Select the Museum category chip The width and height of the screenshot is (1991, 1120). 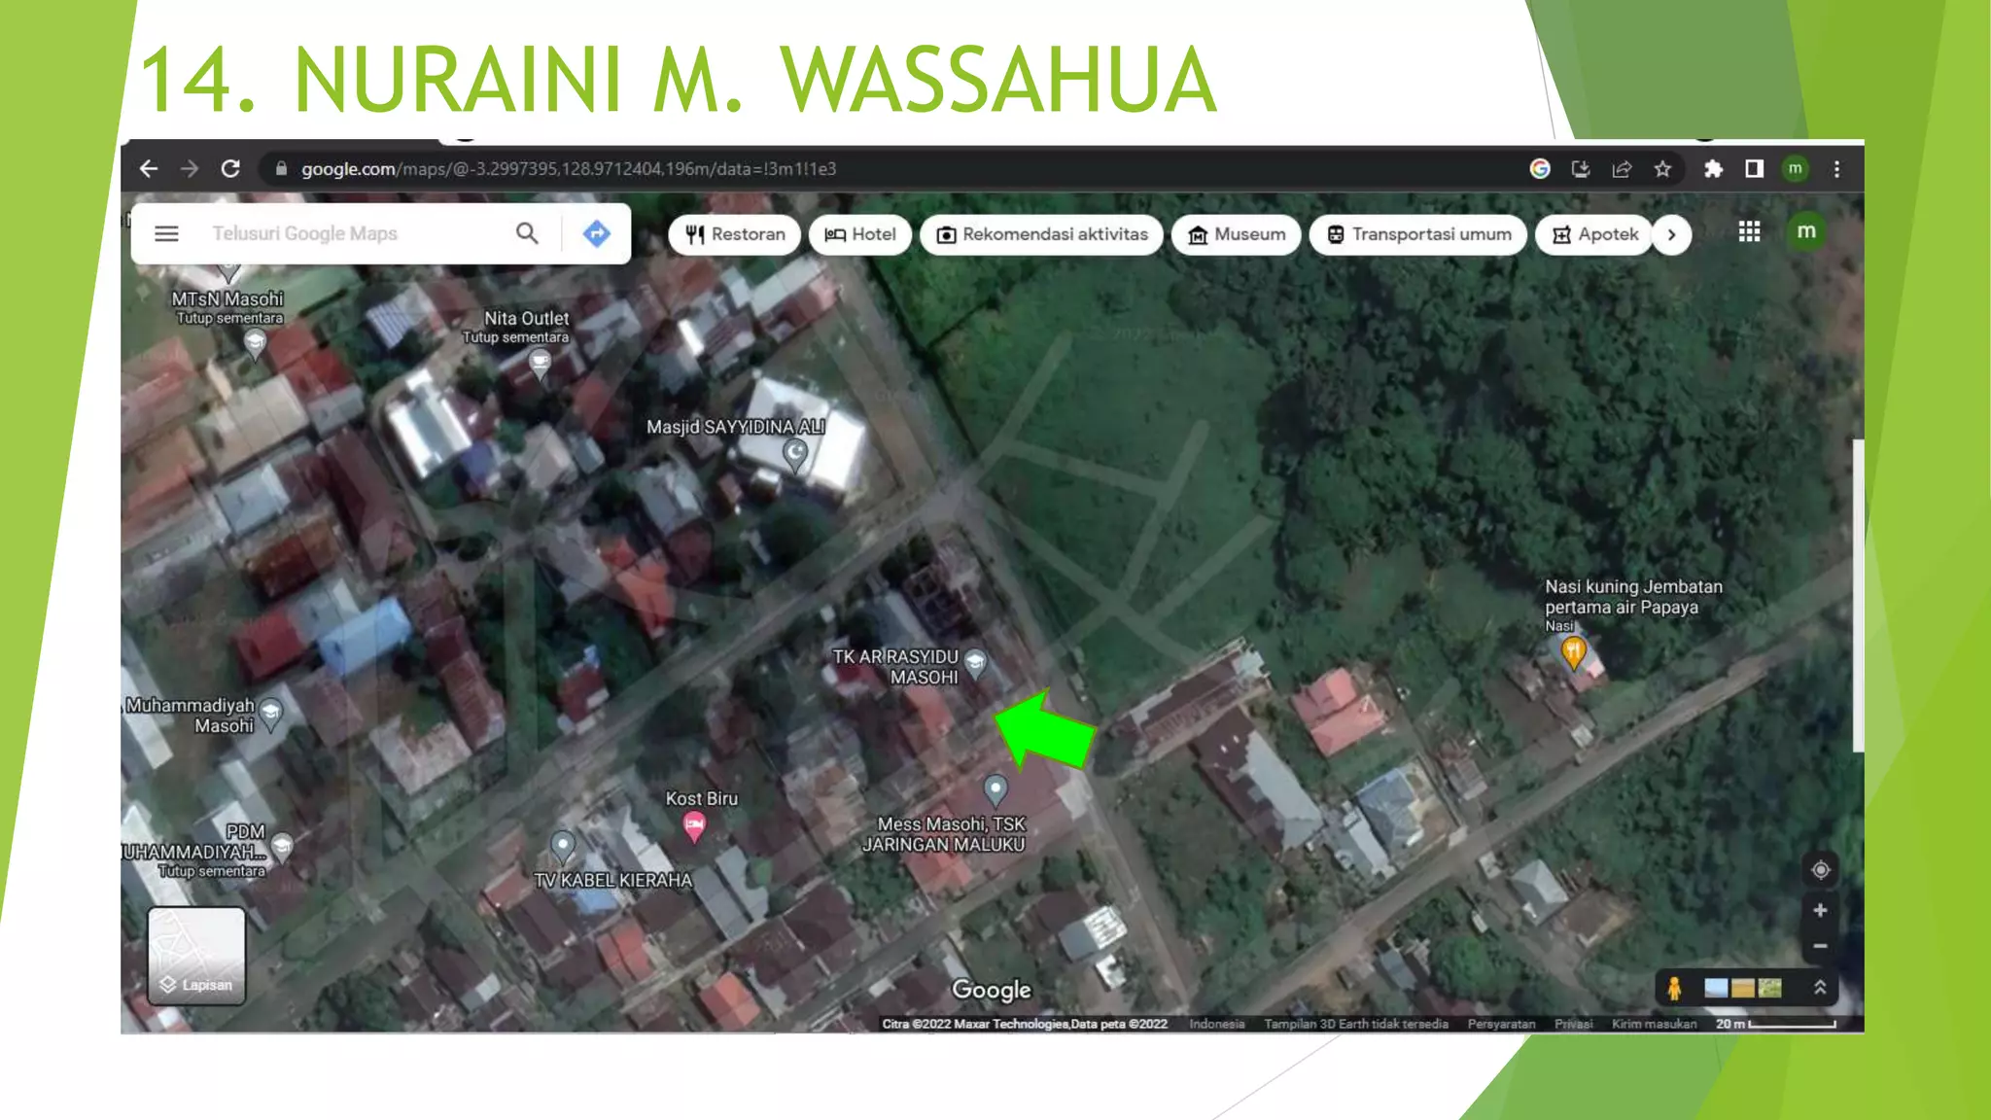(x=1236, y=234)
